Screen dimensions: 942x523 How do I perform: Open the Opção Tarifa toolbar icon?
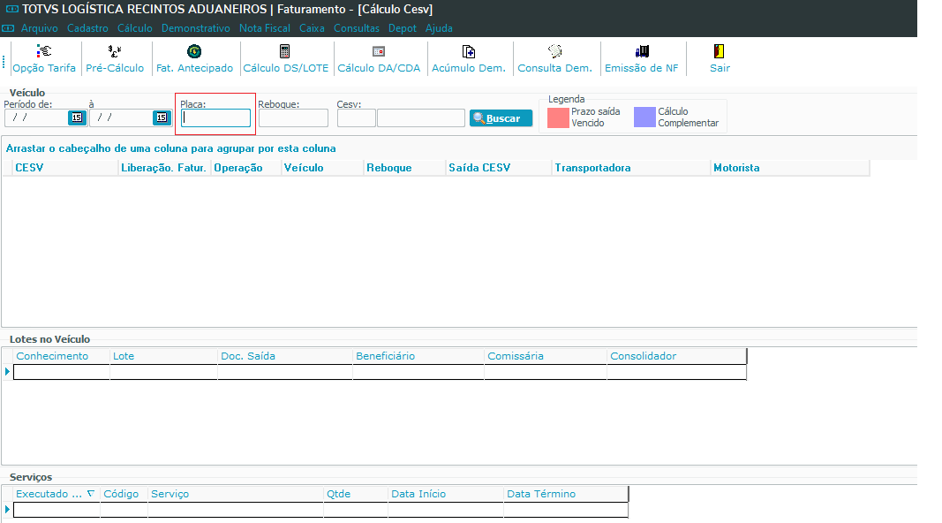coord(44,51)
